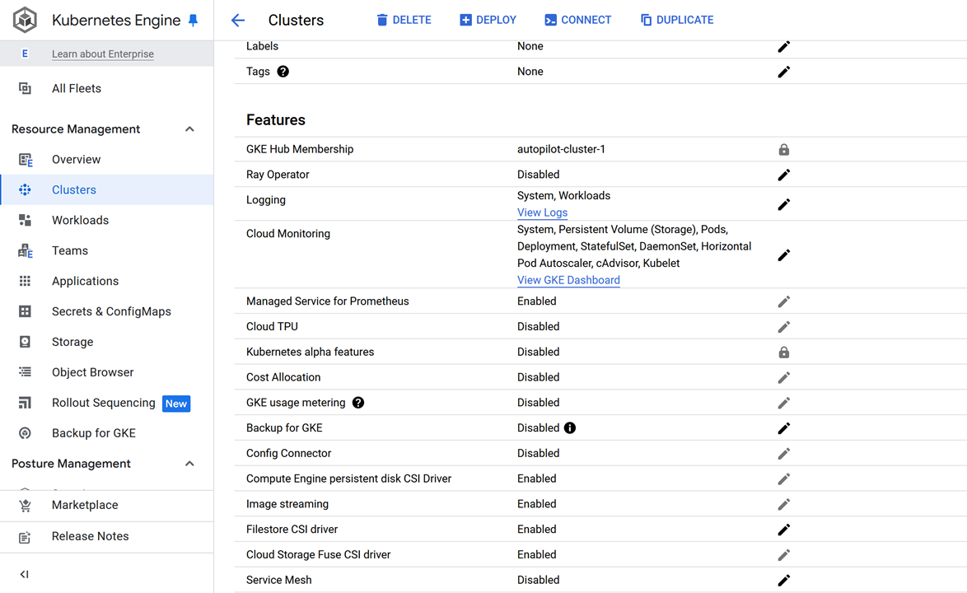Select the autopilot-cluster-1 membership value
967x593 pixels.
(x=561, y=149)
